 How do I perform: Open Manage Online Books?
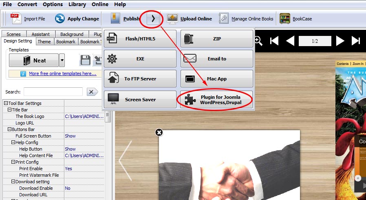pyautogui.click(x=246, y=19)
